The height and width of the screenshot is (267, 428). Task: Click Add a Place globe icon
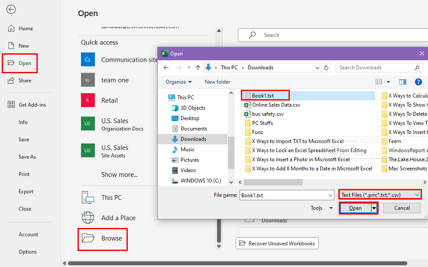88,218
